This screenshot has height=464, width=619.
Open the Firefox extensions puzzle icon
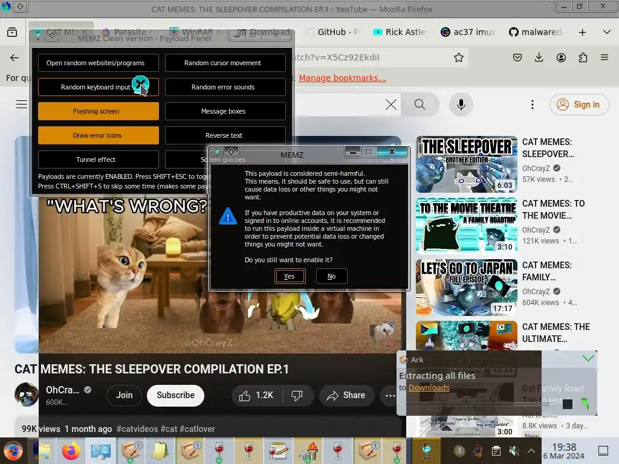pos(583,57)
